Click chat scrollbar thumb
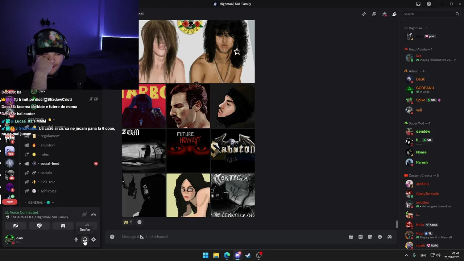464x261 pixels. (397, 224)
